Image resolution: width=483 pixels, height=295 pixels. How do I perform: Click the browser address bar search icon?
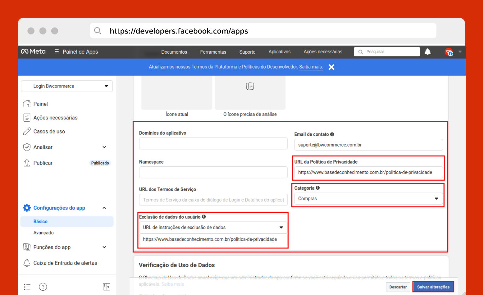pyautogui.click(x=98, y=31)
